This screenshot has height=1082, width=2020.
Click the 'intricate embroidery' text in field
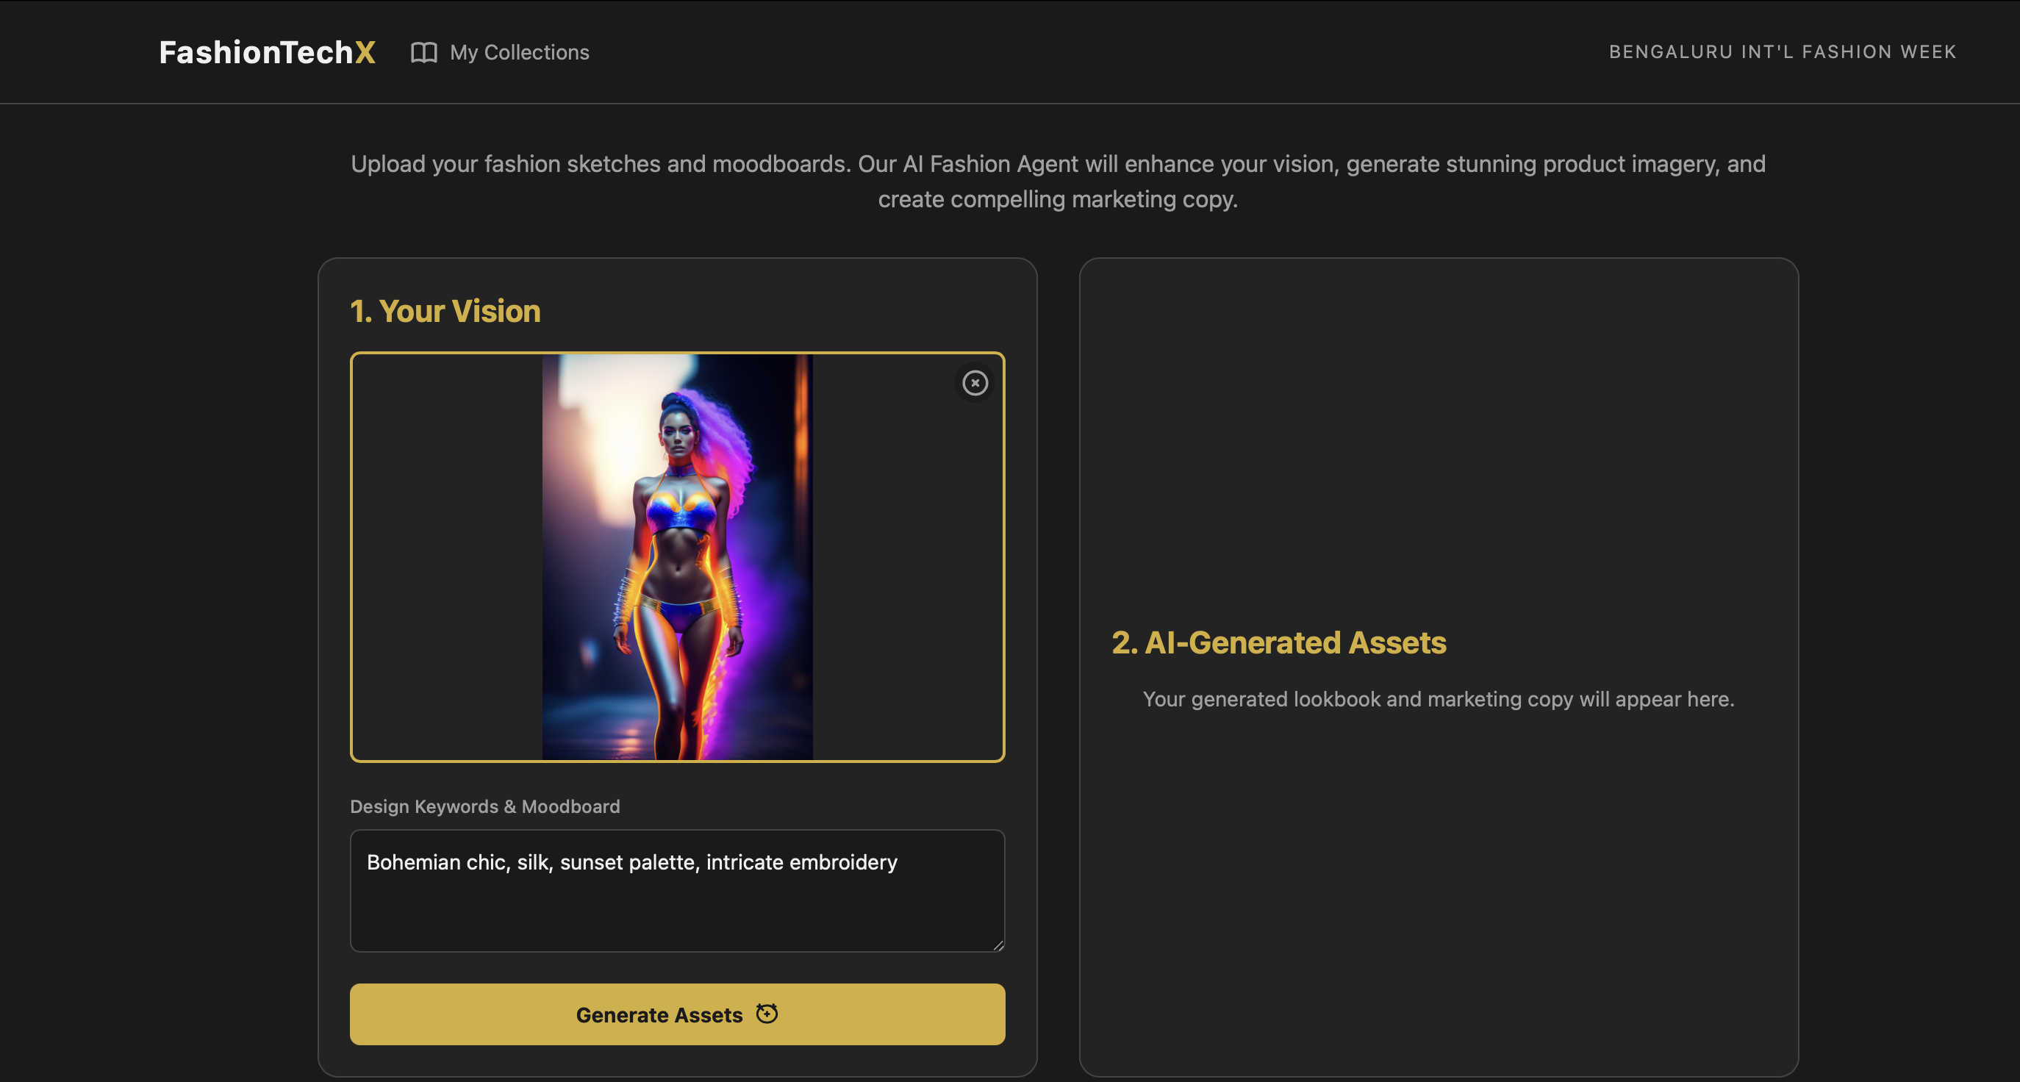(801, 862)
